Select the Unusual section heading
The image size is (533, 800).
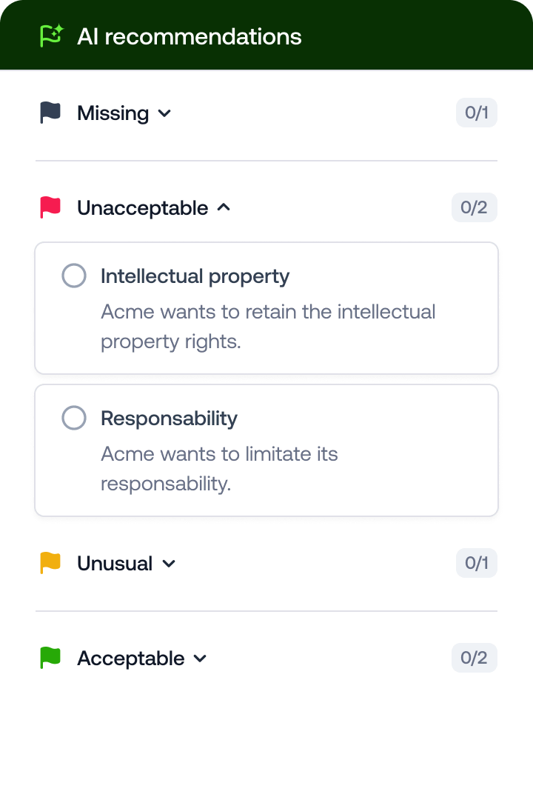coord(115,564)
